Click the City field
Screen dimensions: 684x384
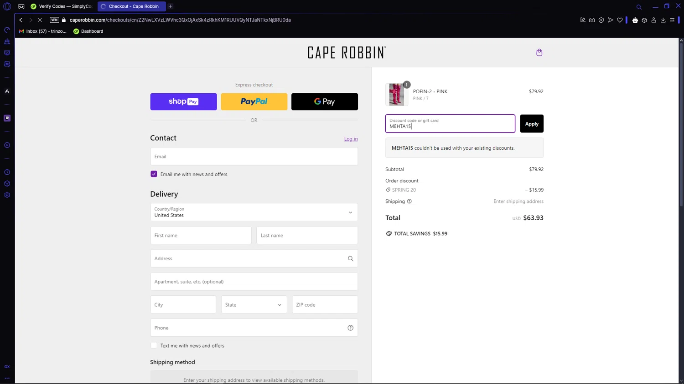pyautogui.click(x=183, y=305)
